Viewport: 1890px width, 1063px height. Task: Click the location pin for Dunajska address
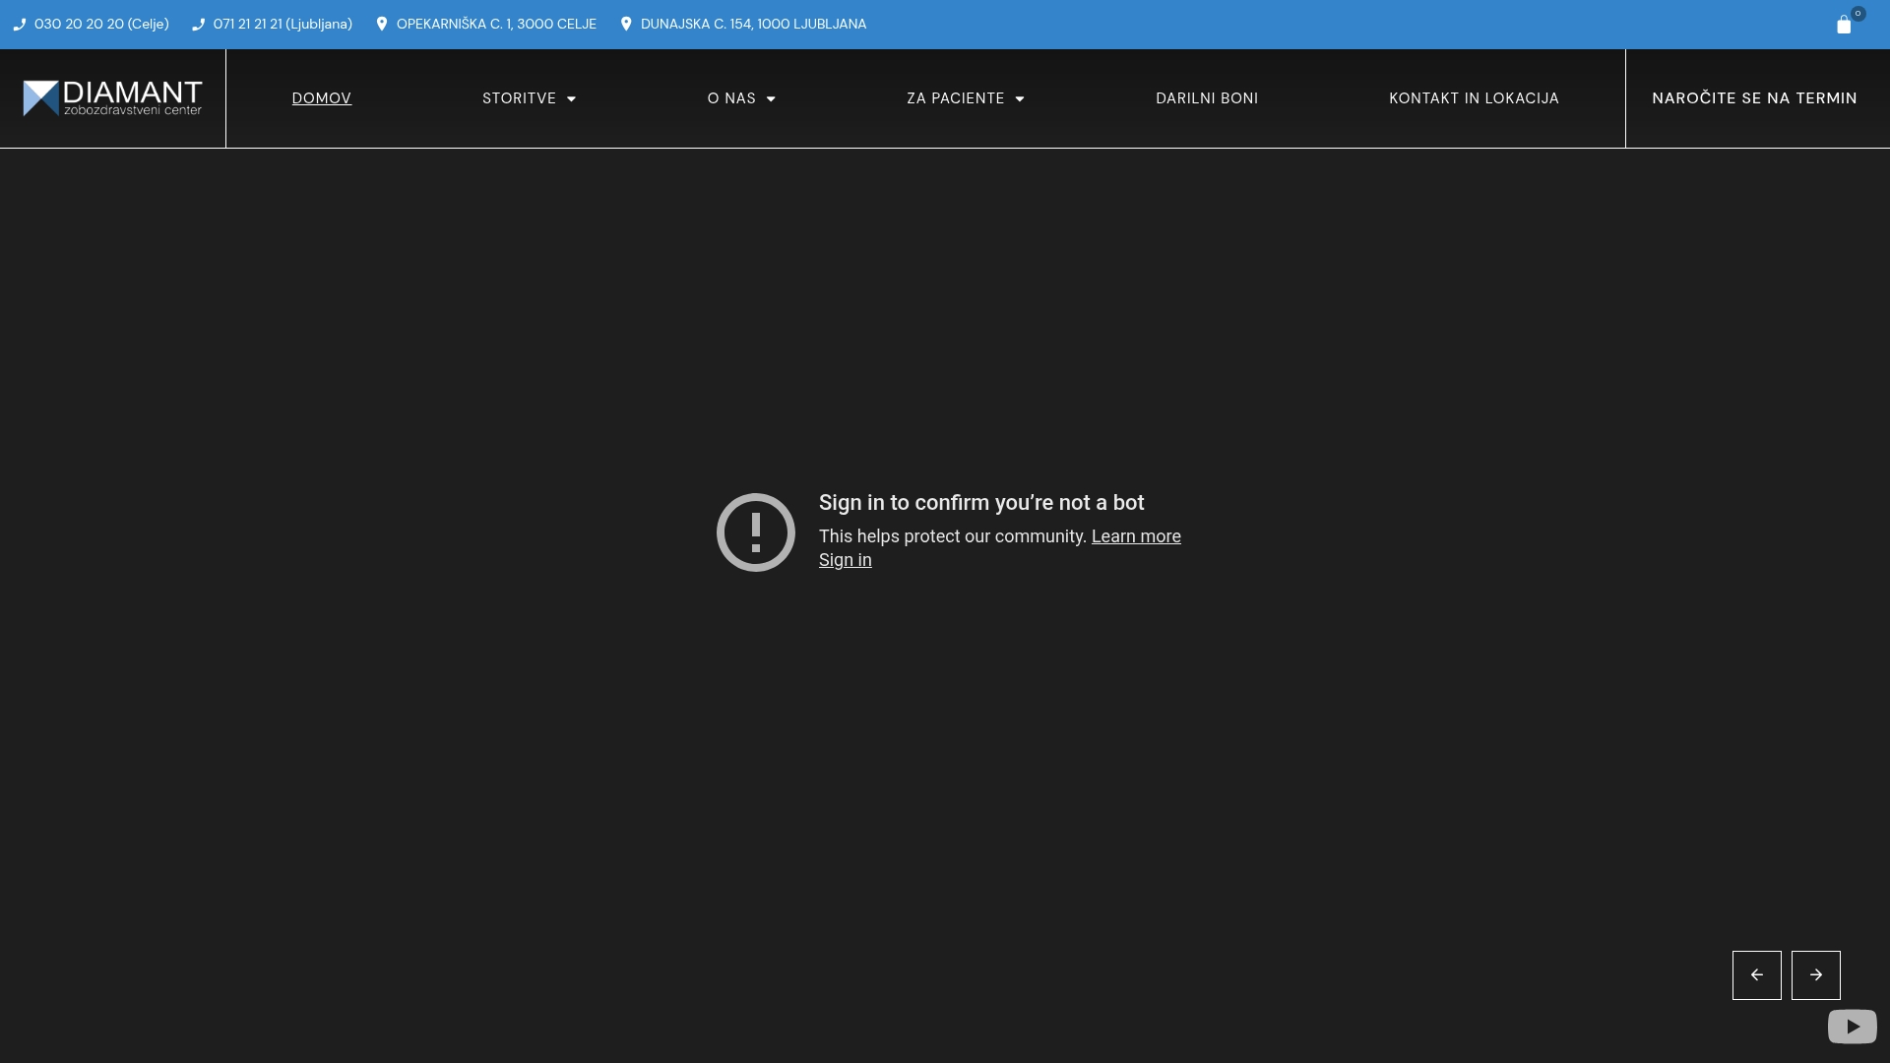pos(626,24)
